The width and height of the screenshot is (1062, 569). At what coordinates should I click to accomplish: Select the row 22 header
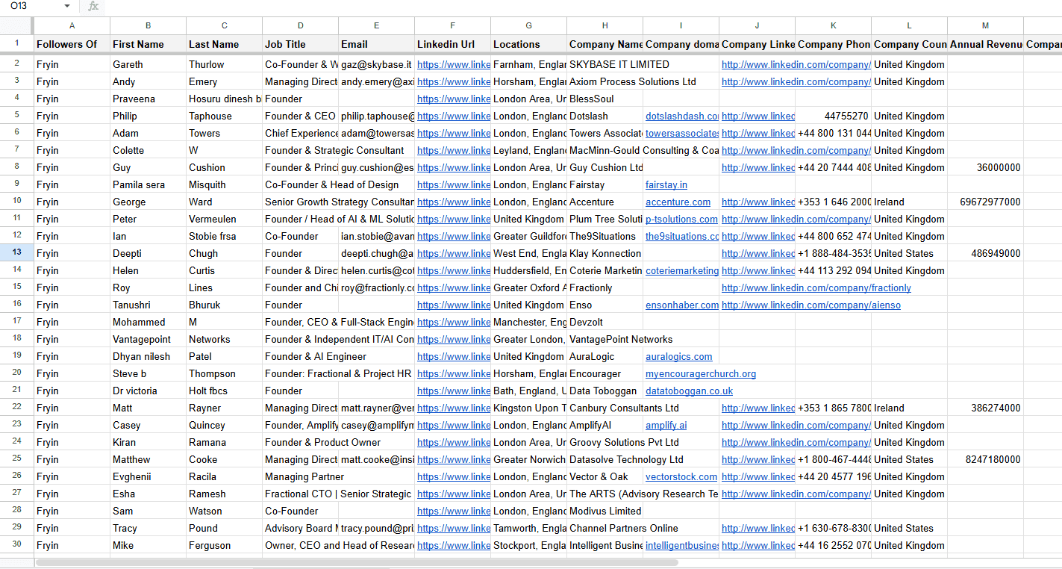pos(17,408)
